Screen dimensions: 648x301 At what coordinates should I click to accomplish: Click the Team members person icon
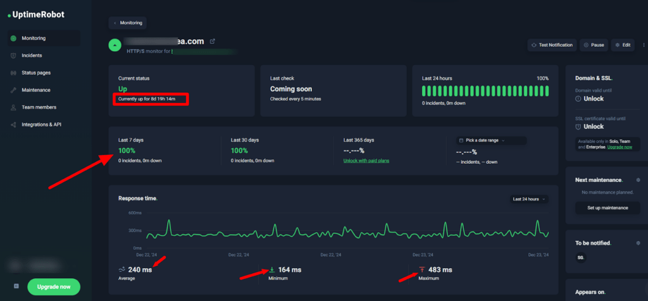[x=13, y=107]
